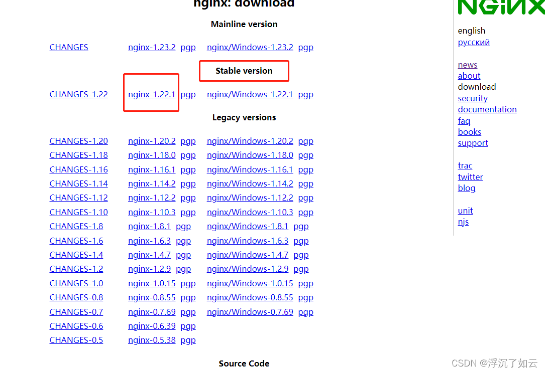Switch site language to русский

[x=474, y=42]
